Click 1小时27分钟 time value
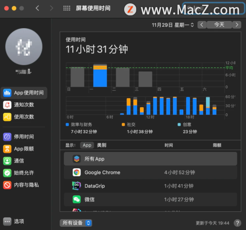246x230 pixels. (x=179, y=199)
